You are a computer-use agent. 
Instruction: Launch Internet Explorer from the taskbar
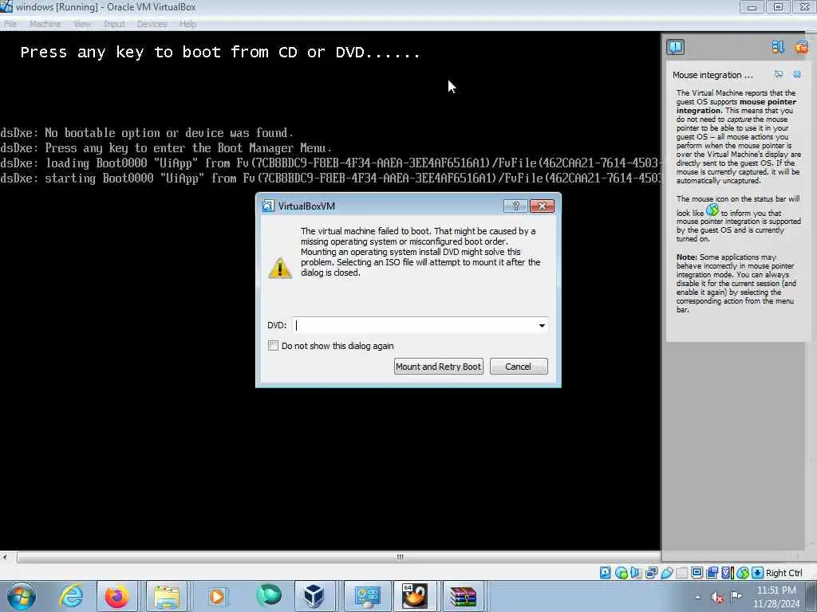pos(71,596)
